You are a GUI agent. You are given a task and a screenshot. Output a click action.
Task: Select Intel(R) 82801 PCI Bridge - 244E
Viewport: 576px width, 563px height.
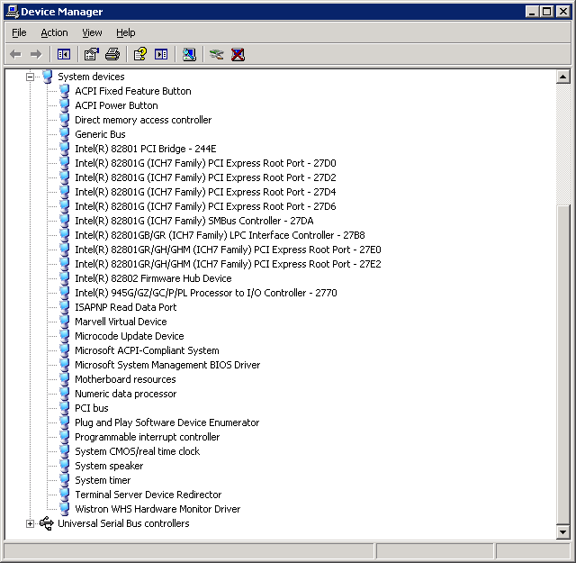pos(146,149)
